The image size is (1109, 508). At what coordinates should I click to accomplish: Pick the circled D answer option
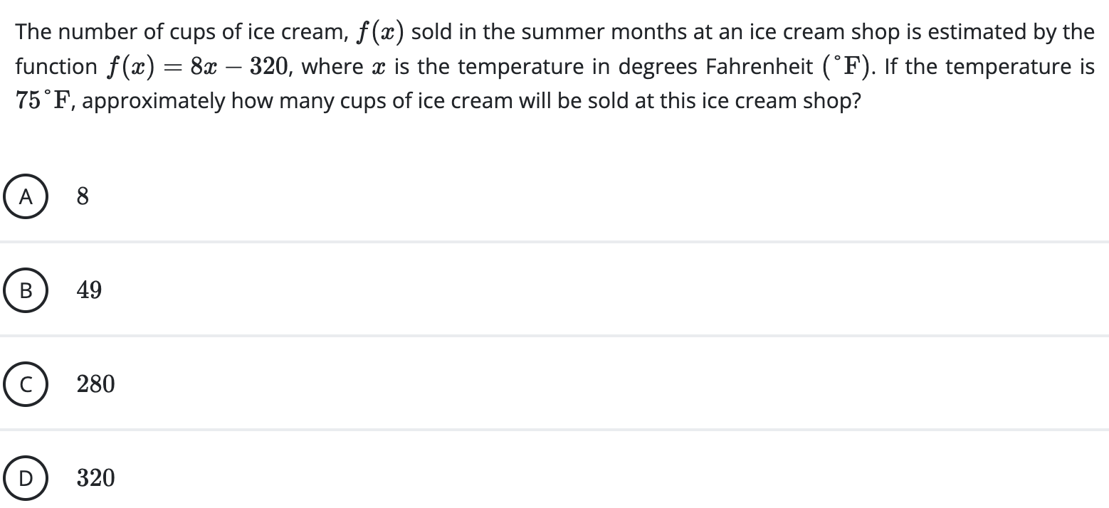[x=25, y=478]
